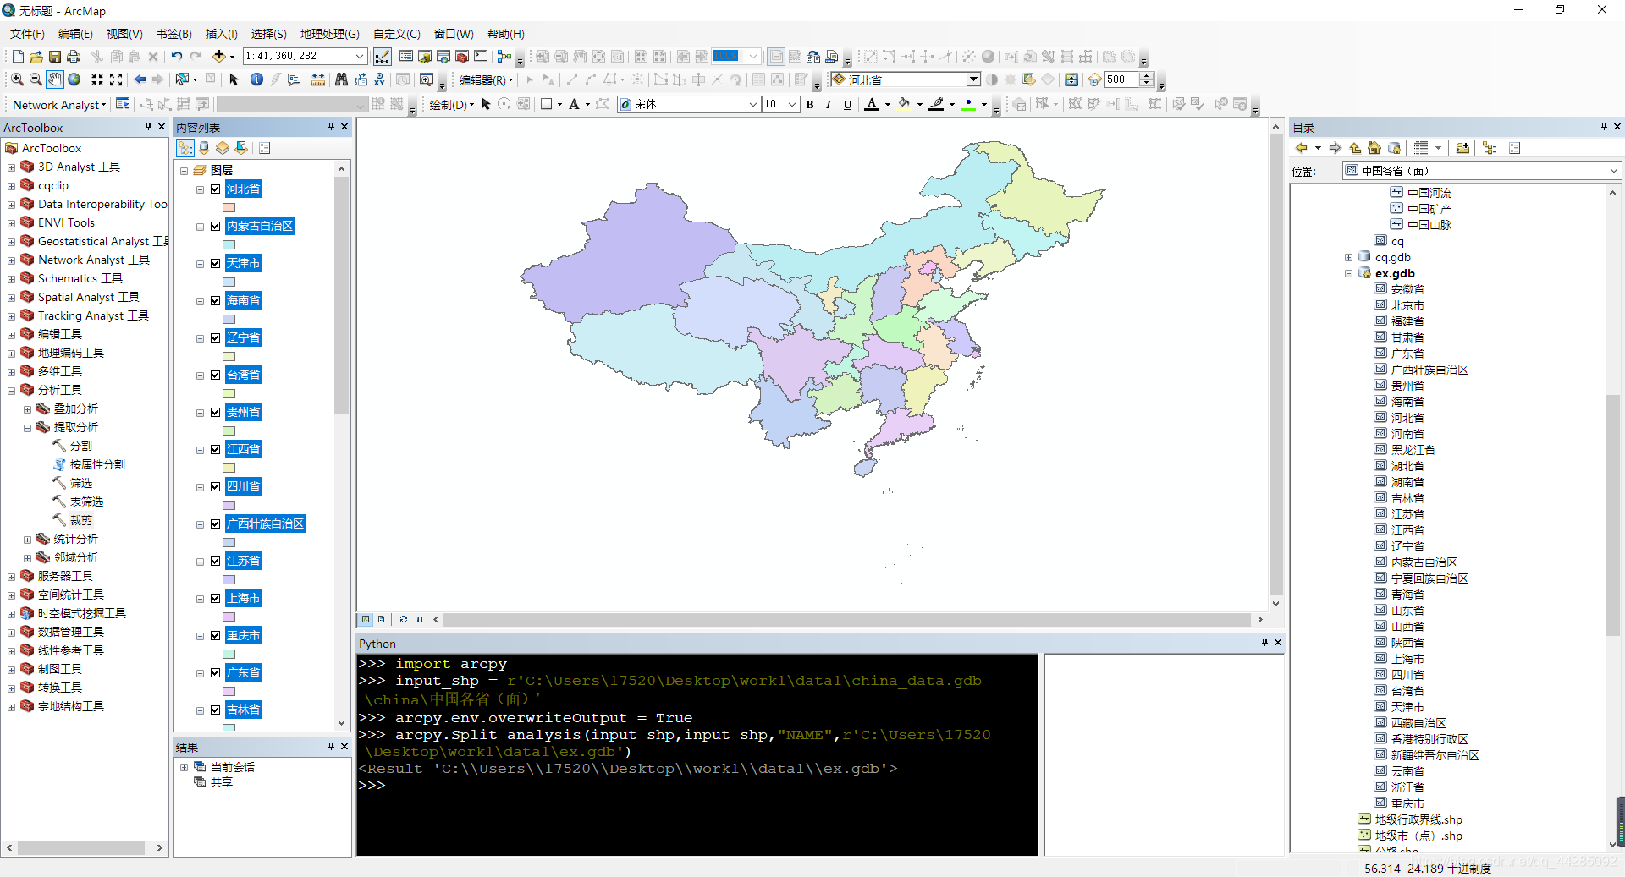Click the Add Data button
This screenshot has width=1625, height=877.
pos(219,57)
